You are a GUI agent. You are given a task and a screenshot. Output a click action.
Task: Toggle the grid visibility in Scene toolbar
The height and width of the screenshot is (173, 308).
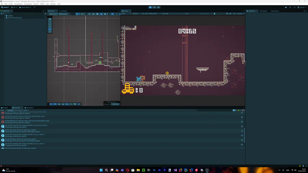tap(78, 14)
